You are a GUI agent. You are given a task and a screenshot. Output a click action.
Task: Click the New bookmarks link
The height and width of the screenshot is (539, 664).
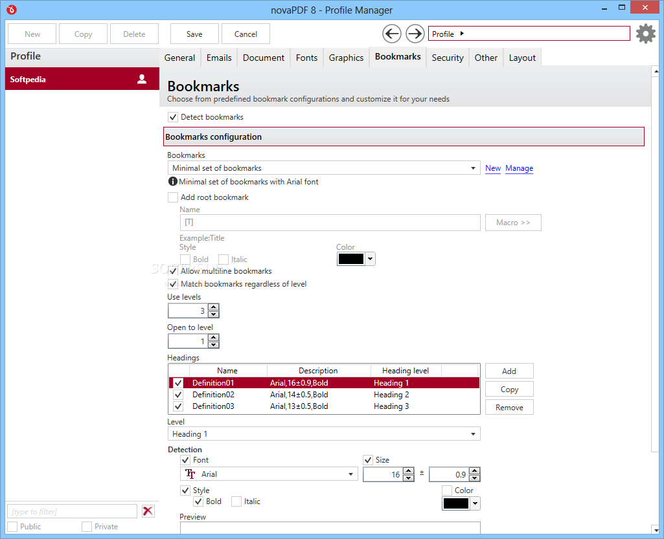pyautogui.click(x=493, y=168)
